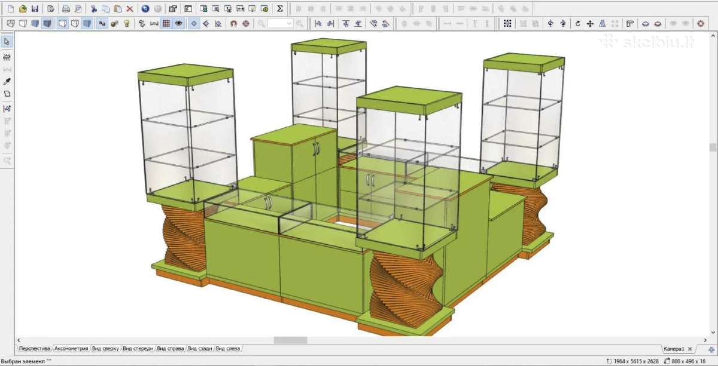Toggle the highlighted diamond snap button
The width and height of the screenshot is (718, 366).
(194, 23)
